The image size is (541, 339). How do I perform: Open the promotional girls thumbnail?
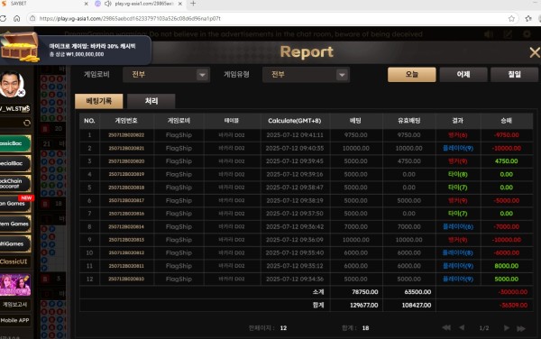pyautogui.click(x=15, y=285)
